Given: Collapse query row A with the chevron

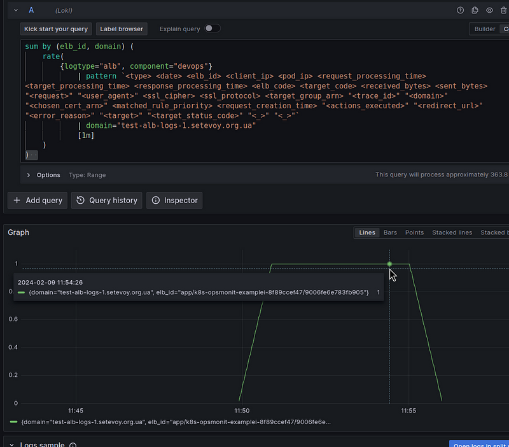Looking at the screenshot, I should click(x=16, y=10).
